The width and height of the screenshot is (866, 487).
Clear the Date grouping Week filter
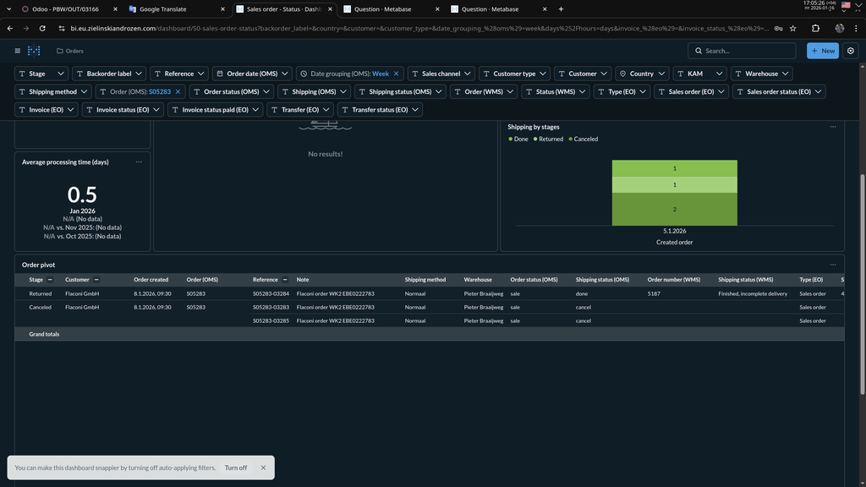(x=396, y=74)
